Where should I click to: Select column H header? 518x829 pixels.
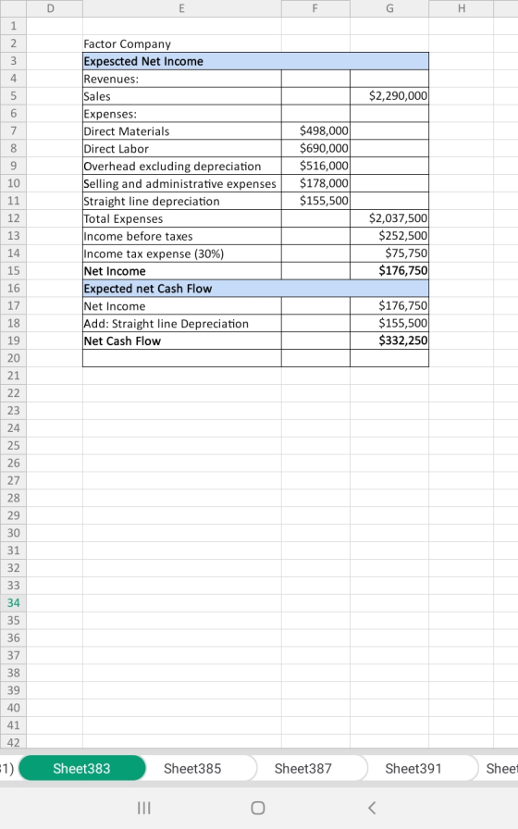pos(462,8)
